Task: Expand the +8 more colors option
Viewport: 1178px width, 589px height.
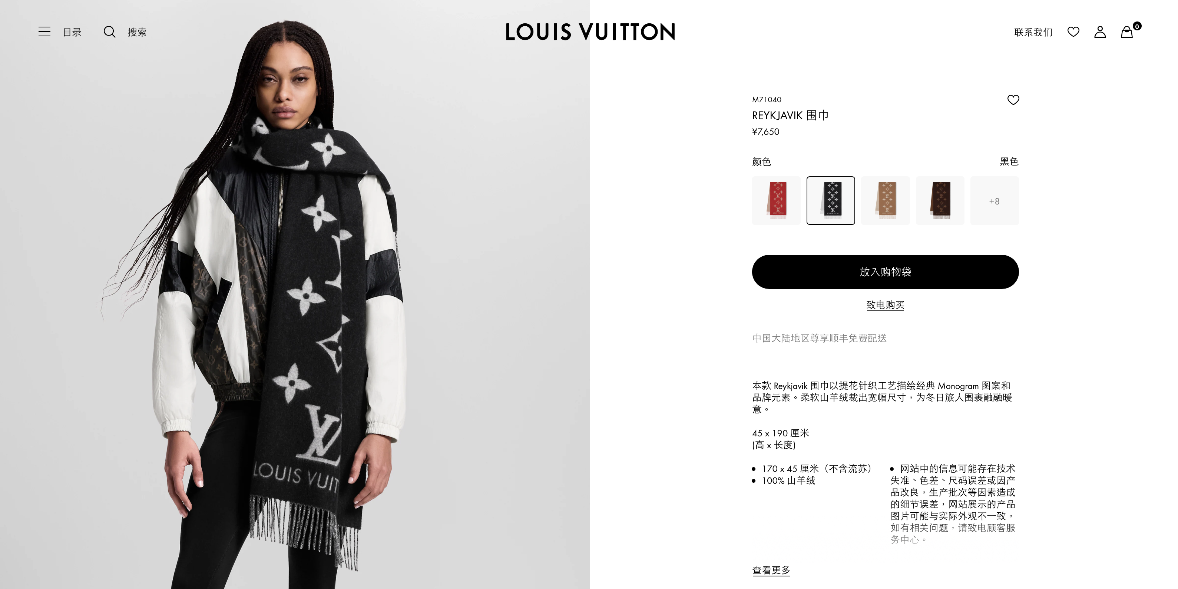Action: (994, 201)
